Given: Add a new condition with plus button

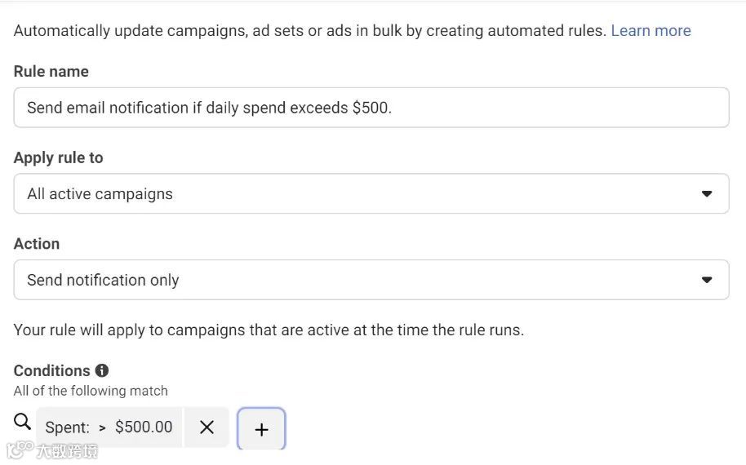Looking at the screenshot, I should pos(261,429).
